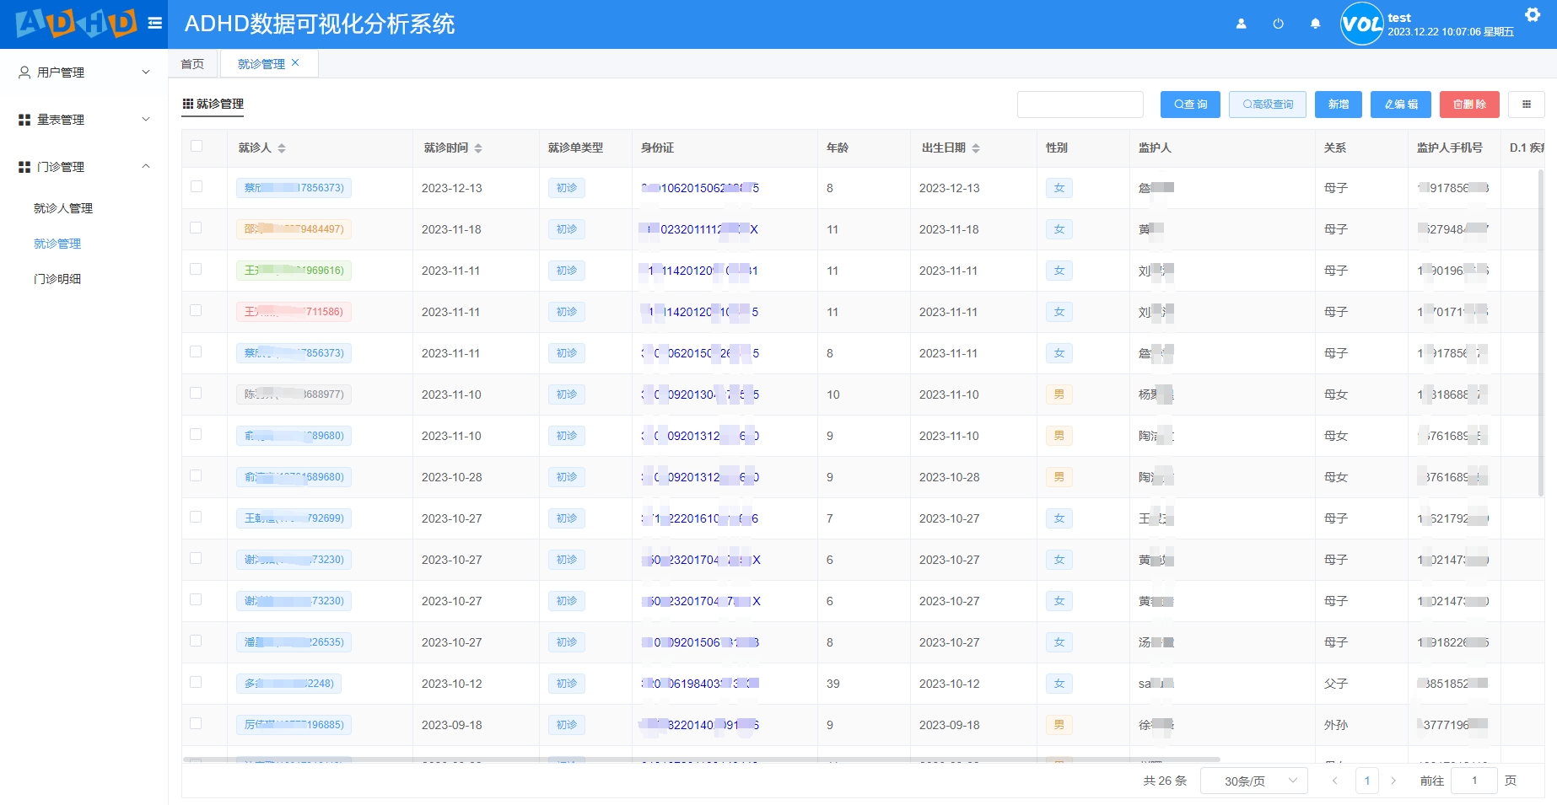This screenshot has height=805, width=1557.
Task: Go to next page arrow
Action: pyautogui.click(x=1393, y=781)
